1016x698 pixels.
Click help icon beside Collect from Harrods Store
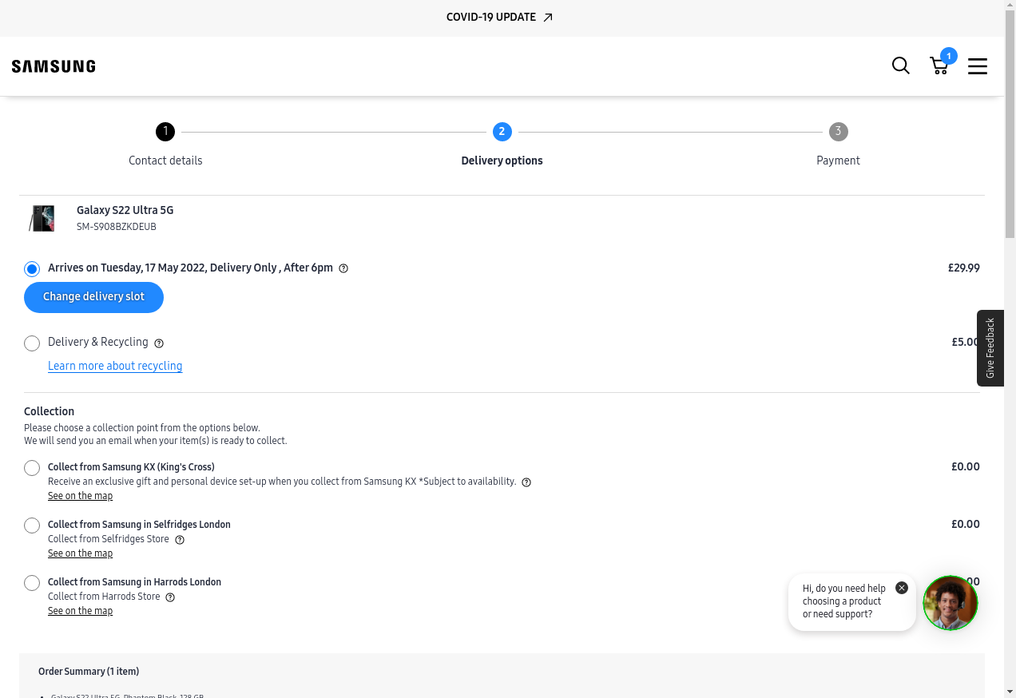coord(170,597)
